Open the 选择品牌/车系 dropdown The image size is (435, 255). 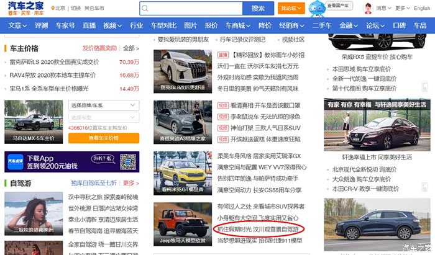pyautogui.click(x=102, y=105)
